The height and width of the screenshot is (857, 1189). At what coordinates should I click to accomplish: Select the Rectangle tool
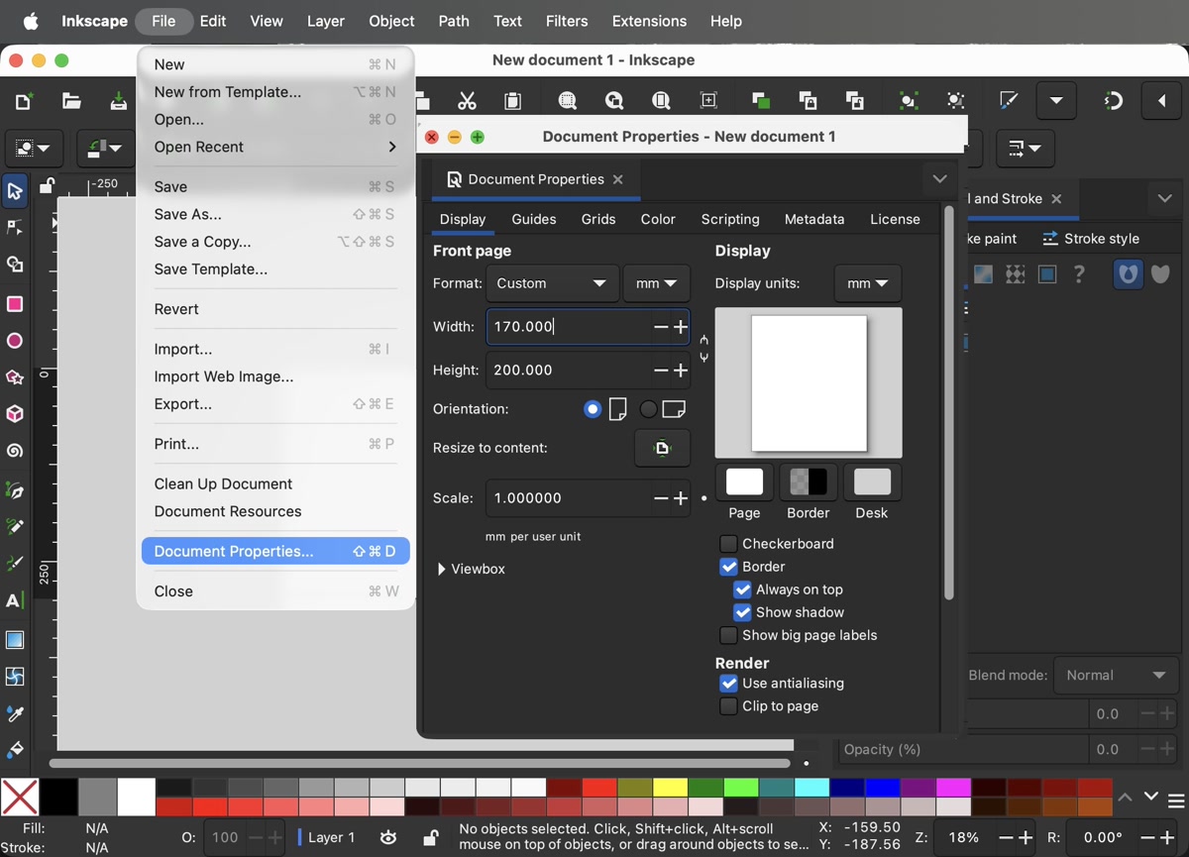coord(15,304)
